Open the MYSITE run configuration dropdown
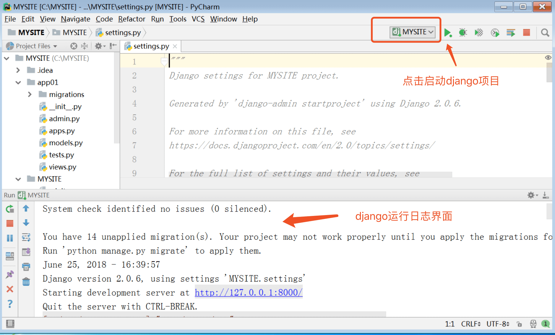The height and width of the screenshot is (335, 555). 413,32
